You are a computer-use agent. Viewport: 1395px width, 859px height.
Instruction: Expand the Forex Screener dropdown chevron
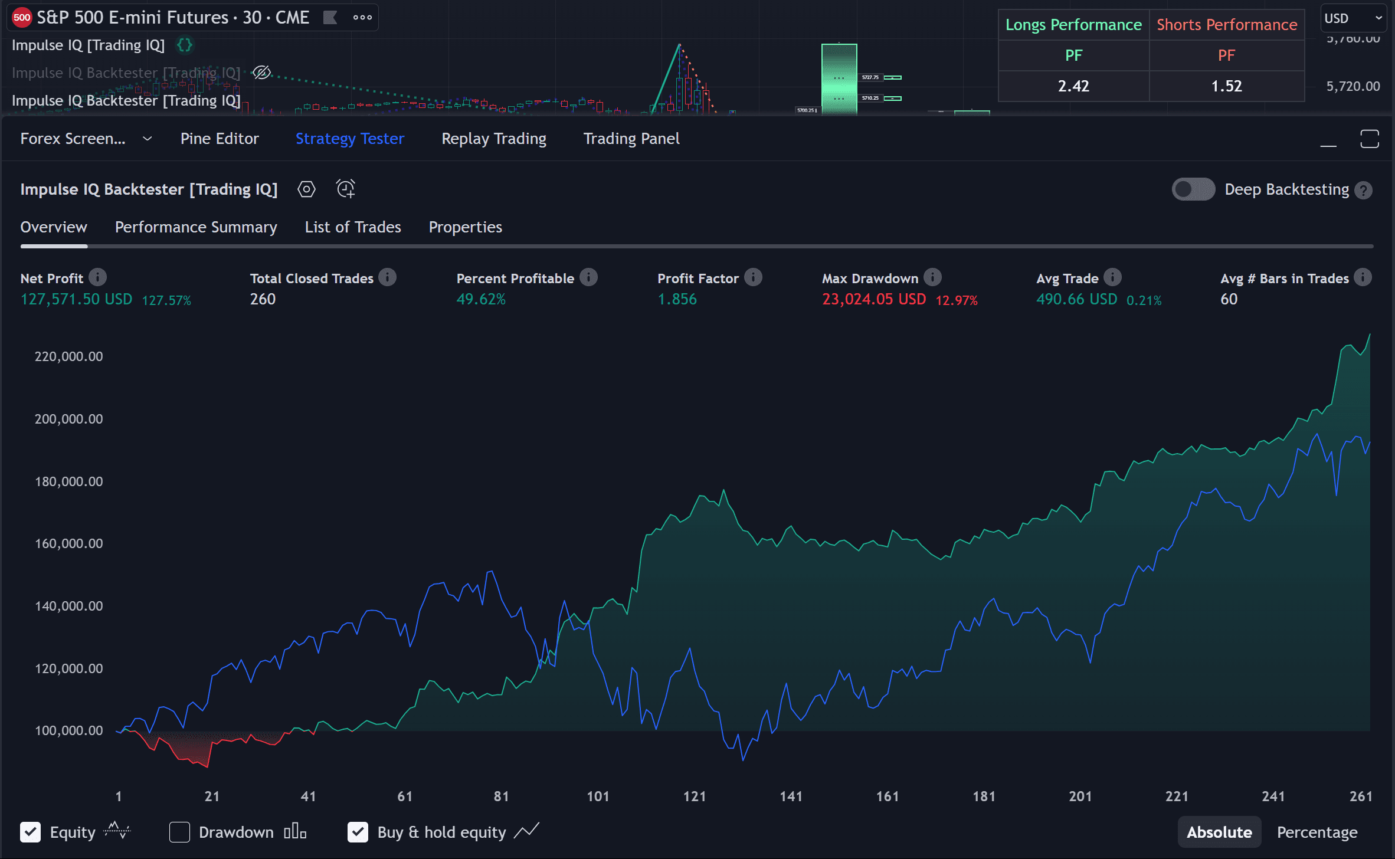coord(148,139)
